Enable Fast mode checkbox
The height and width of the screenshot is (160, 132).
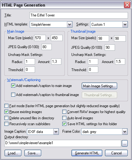point(7,106)
